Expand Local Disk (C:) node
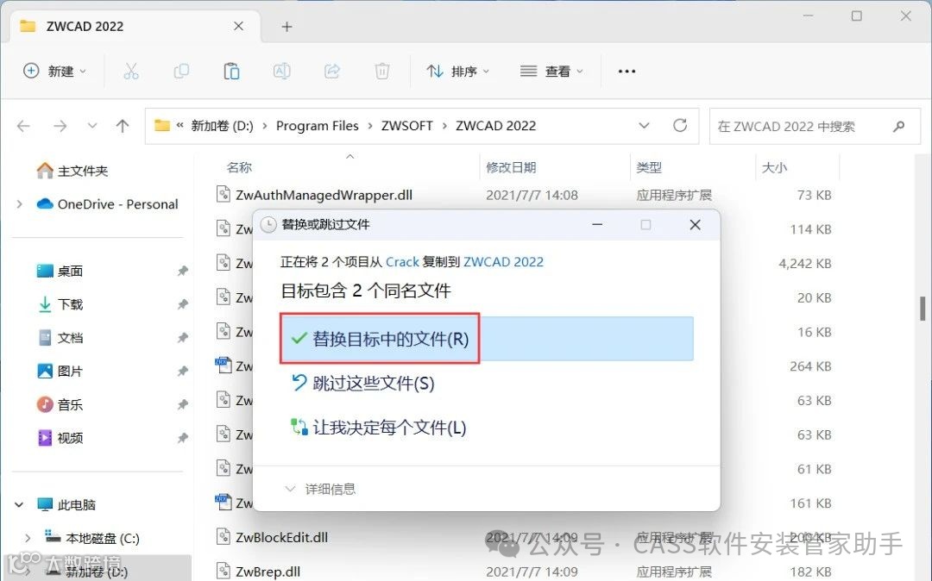Viewport: 932px width, 581px height. point(28,538)
